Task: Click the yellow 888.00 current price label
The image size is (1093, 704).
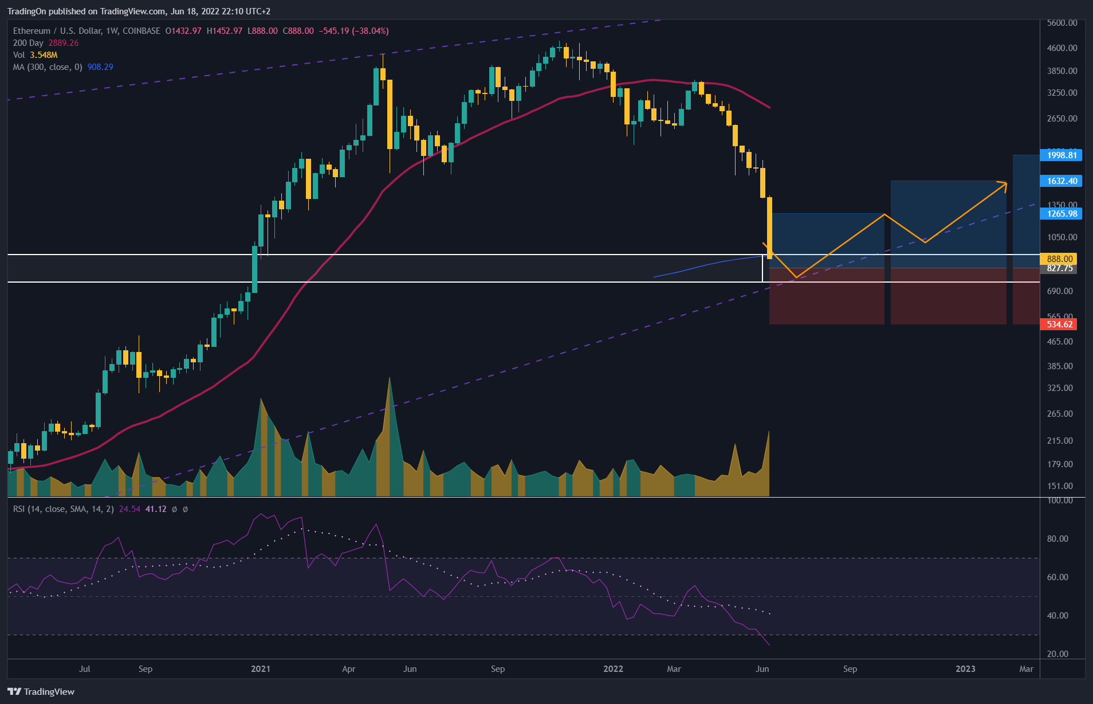Action: tap(1059, 259)
